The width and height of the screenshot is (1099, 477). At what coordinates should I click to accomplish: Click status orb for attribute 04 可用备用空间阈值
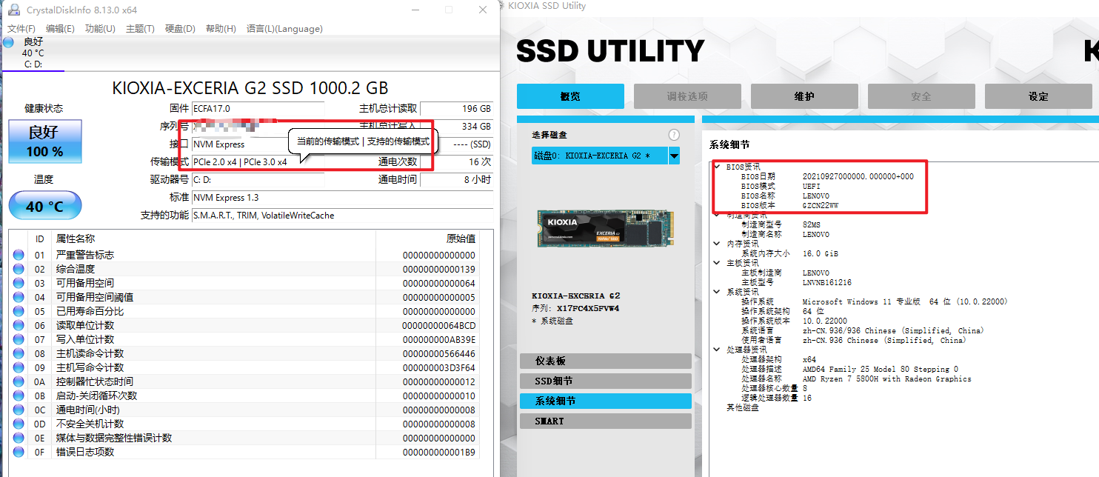tap(19, 297)
